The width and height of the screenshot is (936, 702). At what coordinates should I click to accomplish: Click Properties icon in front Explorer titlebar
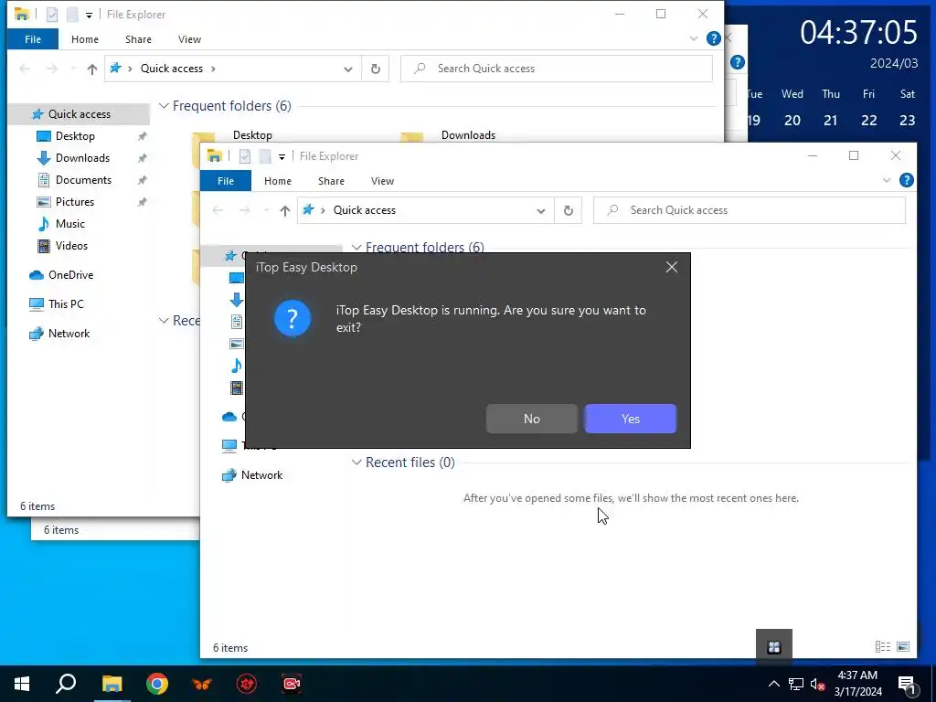[245, 156]
